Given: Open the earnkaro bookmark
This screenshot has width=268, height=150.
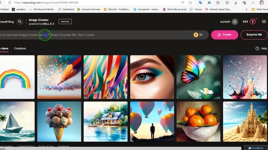Looking at the screenshot, I should pos(19,9).
